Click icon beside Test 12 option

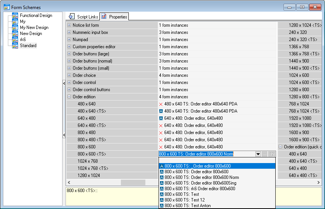[x=162, y=200]
